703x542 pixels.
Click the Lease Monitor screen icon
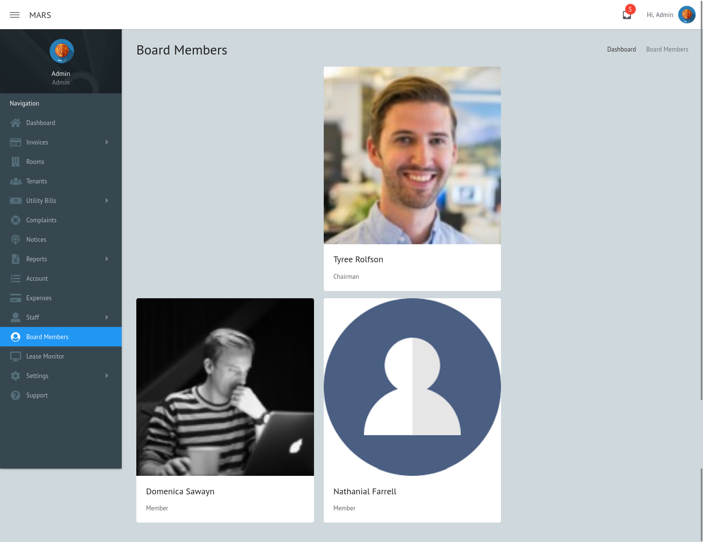pyautogui.click(x=16, y=357)
